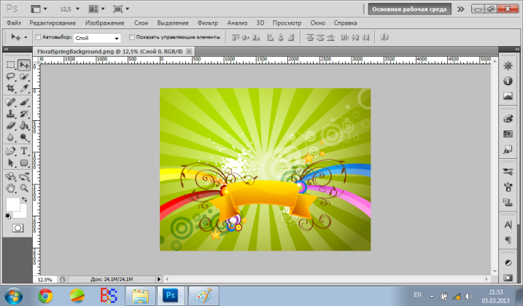
Task: Select the Rectangular Marquee tool
Action: click(11, 65)
